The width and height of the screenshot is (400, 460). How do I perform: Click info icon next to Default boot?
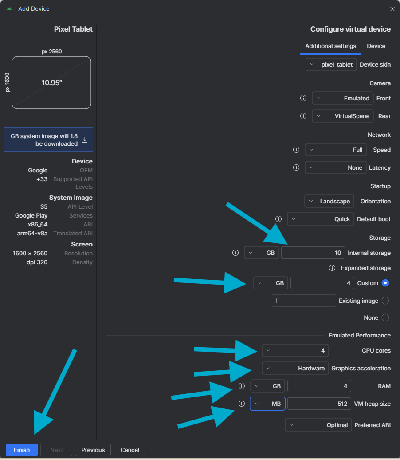point(278,219)
